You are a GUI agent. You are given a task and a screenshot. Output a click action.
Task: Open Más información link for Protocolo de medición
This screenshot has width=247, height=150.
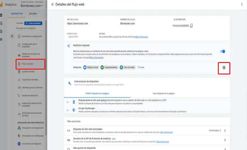[x=162, y=142]
